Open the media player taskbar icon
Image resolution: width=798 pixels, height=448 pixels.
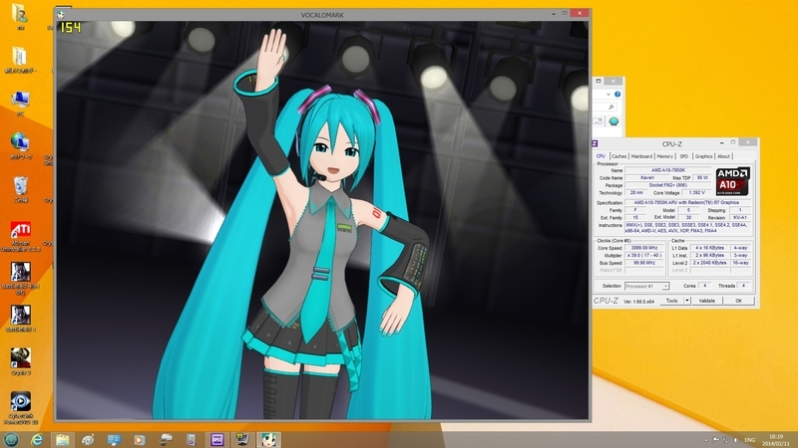point(139,439)
